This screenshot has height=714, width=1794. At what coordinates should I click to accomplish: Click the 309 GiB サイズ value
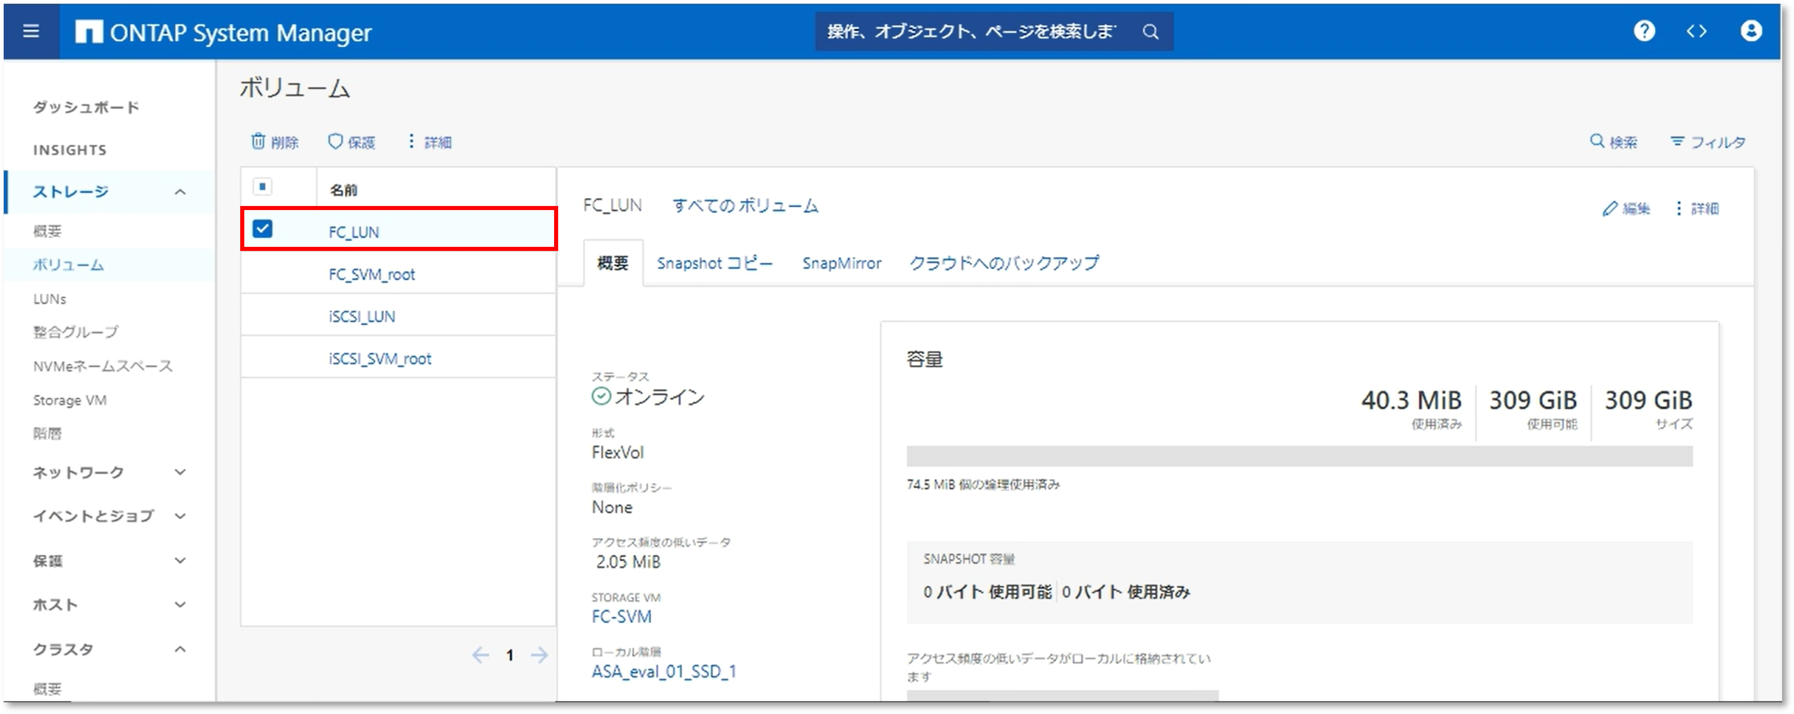click(1648, 401)
